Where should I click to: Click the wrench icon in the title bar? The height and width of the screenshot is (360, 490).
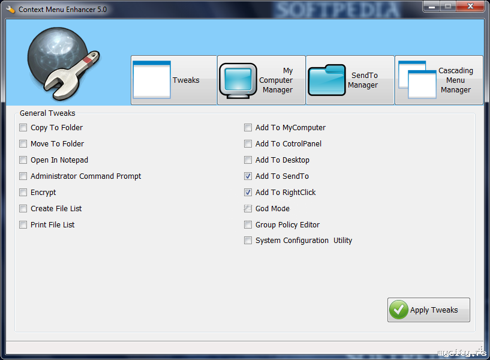tap(11, 10)
